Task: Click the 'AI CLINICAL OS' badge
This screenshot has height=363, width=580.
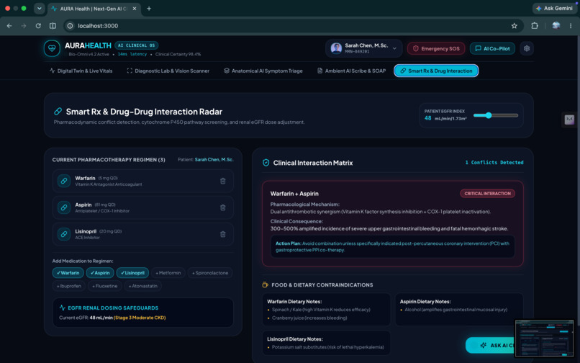Action: (137, 45)
